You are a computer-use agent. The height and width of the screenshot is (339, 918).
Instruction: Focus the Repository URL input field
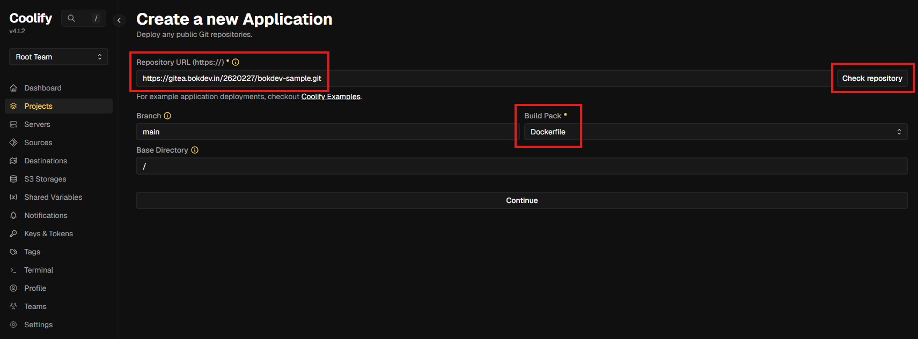click(x=484, y=78)
